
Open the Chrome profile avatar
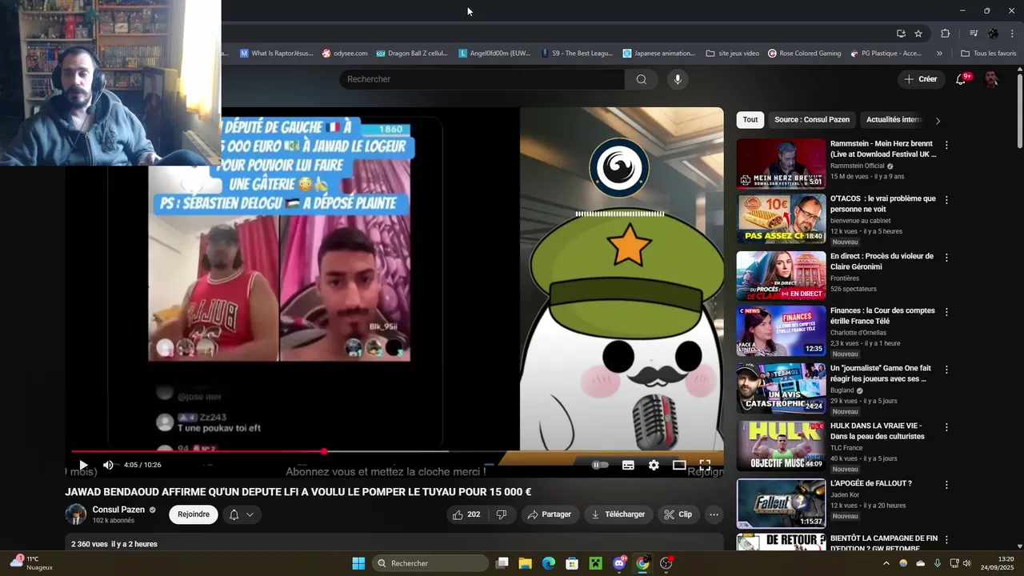point(994,34)
